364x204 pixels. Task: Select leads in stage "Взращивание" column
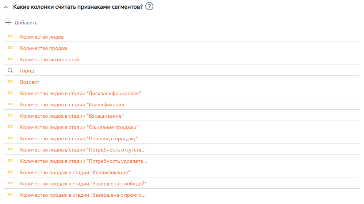(72, 116)
